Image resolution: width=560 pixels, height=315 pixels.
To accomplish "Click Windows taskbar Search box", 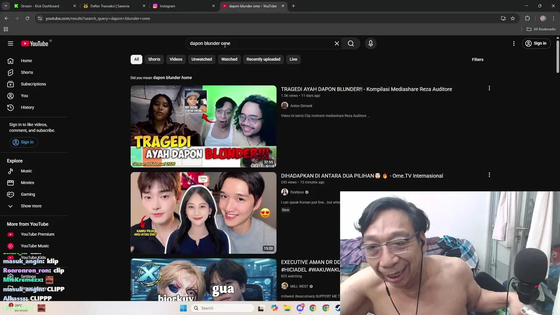I will coord(222,308).
